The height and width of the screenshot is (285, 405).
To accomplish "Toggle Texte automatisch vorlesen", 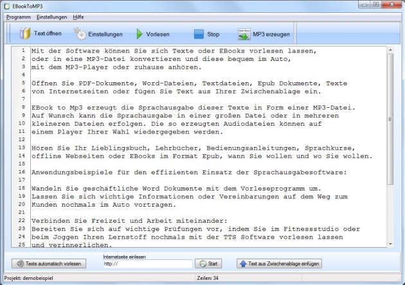I will pyautogui.click(x=50, y=263).
